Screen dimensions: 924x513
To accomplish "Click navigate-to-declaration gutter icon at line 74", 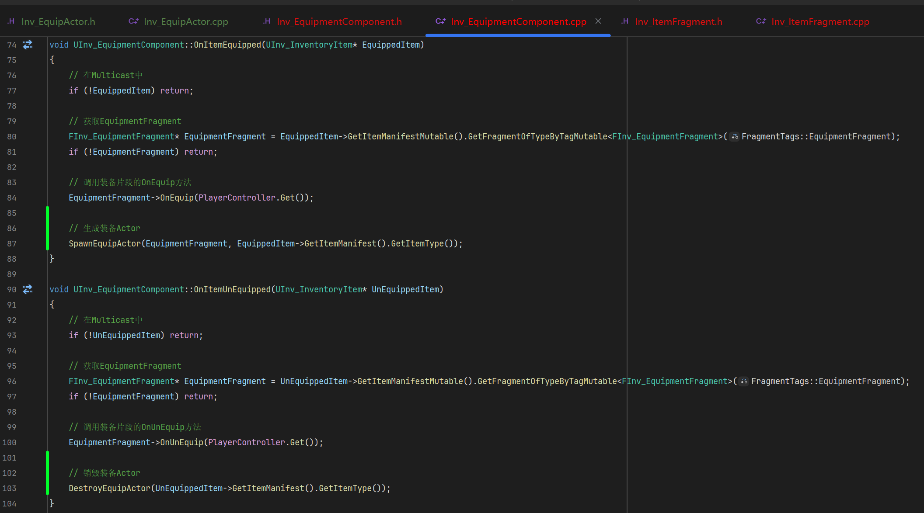I will tap(28, 45).
